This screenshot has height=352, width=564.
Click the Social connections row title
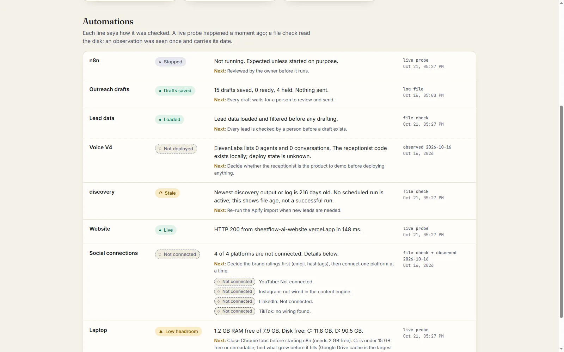pos(114,253)
